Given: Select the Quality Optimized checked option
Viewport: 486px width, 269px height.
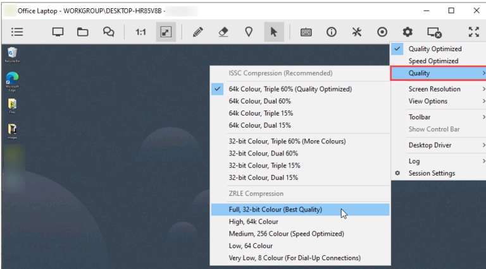Looking at the screenshot, I should tap(439, 49).
